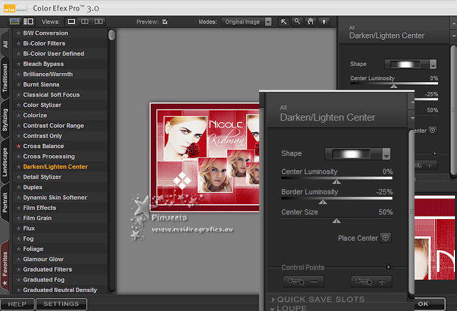Image resolution: width=457 pixels, height=311 pixels.
Task: Click the light bulb background icon
Action: [324, 22]
